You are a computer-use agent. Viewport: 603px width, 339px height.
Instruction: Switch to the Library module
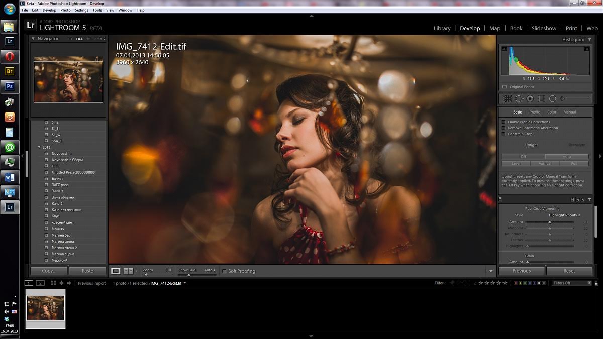[442, 28]
